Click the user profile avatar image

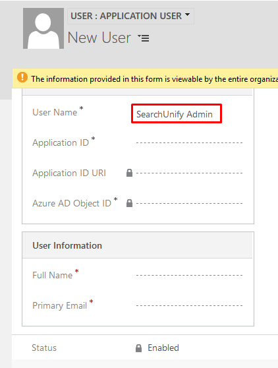[x=43, y=28]
